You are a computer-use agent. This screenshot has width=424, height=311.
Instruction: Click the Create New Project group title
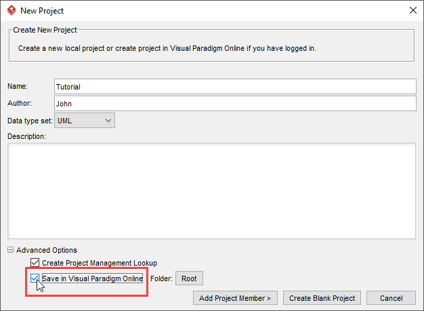coord(45,30)
